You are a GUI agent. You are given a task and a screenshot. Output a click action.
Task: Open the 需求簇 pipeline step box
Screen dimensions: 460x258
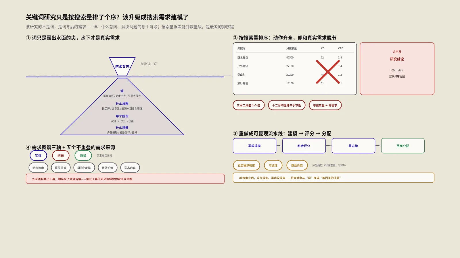pyautogui.click(x=353, y=146)
